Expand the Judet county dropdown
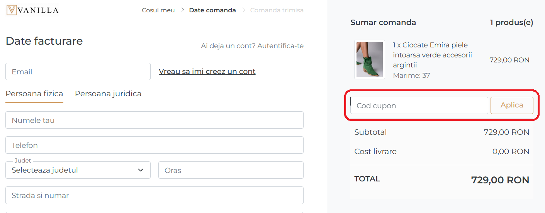This screenshot has height=213, width=545. (x=77, y=170)
